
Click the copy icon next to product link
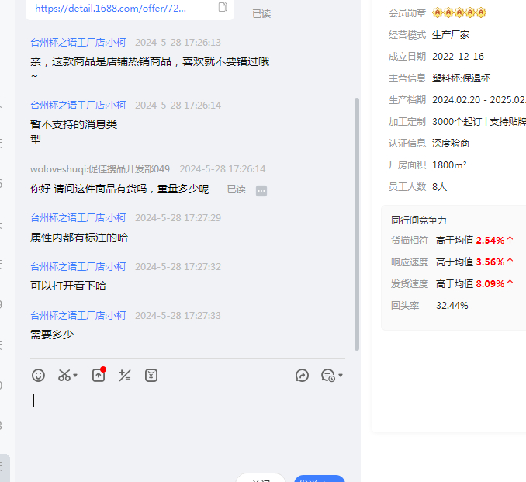[x=223, y=8]
